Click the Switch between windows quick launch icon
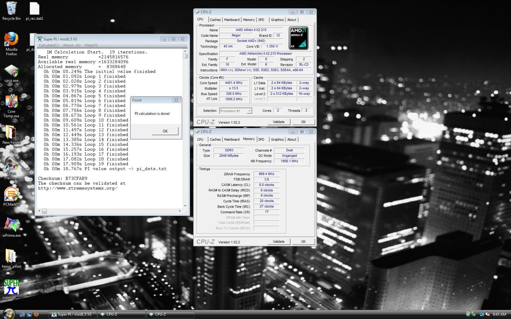 pos(29,314)
